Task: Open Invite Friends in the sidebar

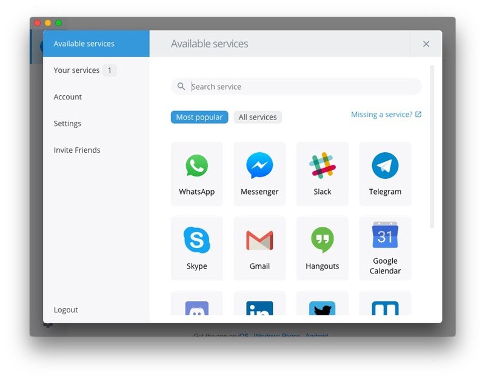Action: coord(96,150)
